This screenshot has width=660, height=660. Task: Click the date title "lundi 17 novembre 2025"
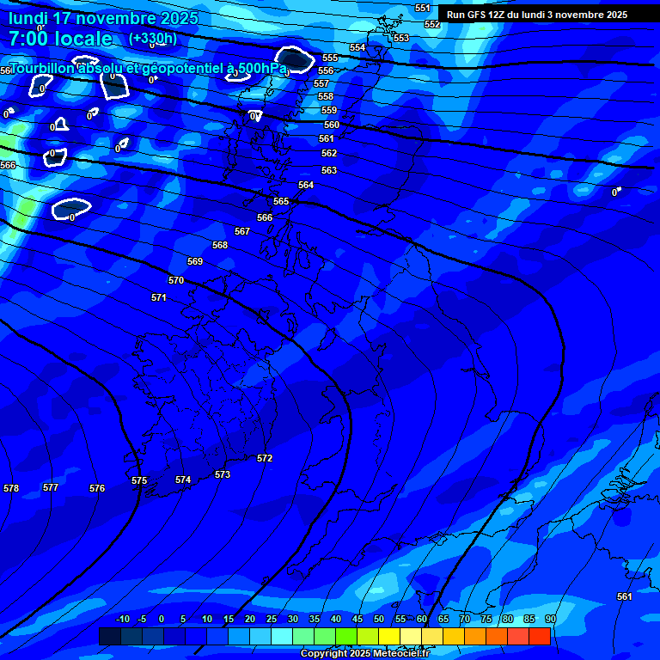pyautogui.click(x=103, y=18)
